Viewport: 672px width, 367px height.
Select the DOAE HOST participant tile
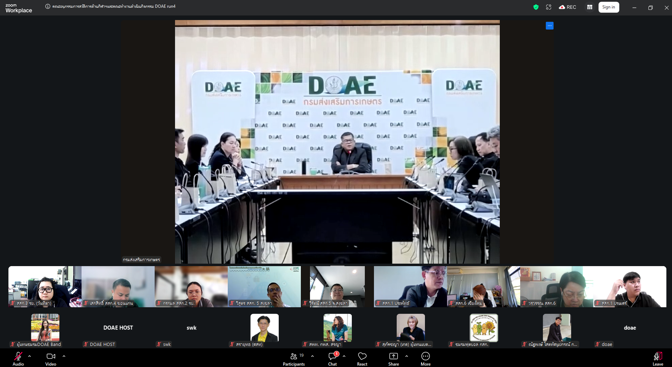point(118,328)
